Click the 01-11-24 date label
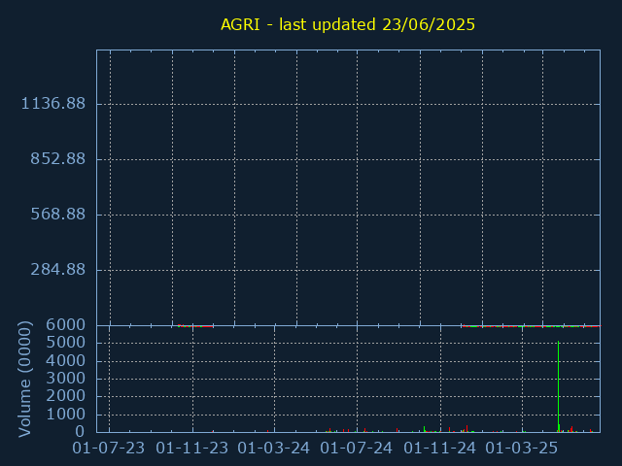This screenshot has height=466, width=622. pos(440,449)
